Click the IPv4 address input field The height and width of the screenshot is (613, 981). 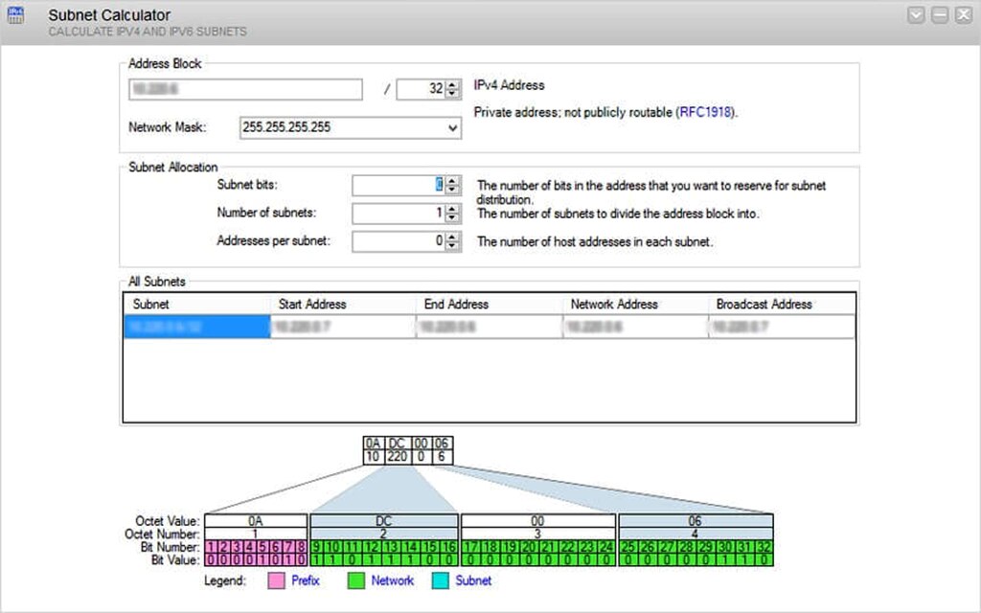tap(244, 89)
